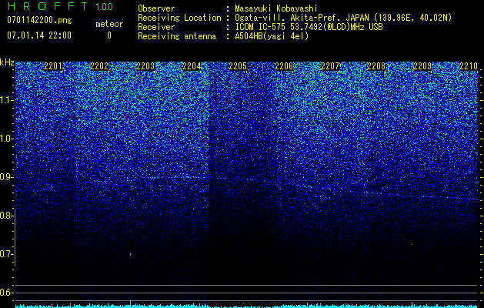This screenshot has height=308, width=484.
Task: Click the cyan signal level strip at bottom
Action: tap(246, 306)
